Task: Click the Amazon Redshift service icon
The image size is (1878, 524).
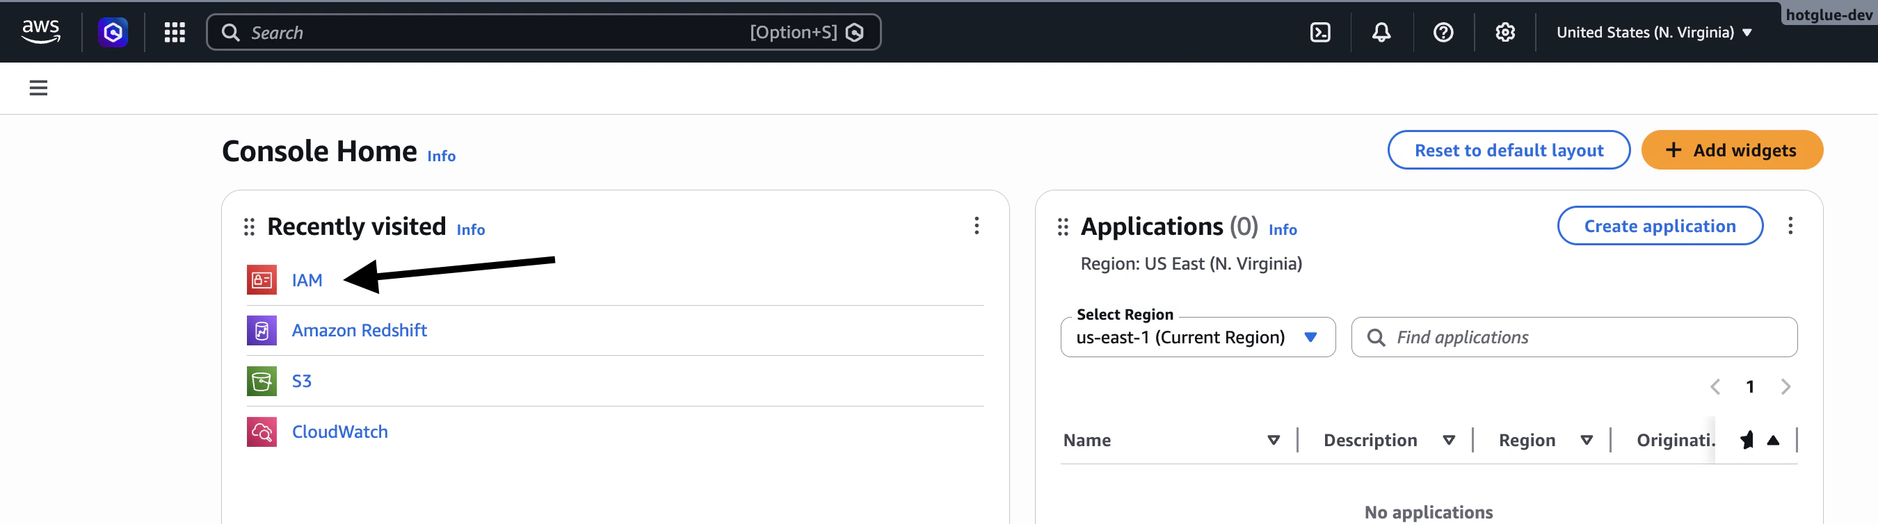Action: coord(262,330)
